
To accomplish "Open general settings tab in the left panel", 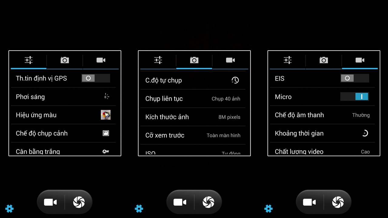I will 28,60.
